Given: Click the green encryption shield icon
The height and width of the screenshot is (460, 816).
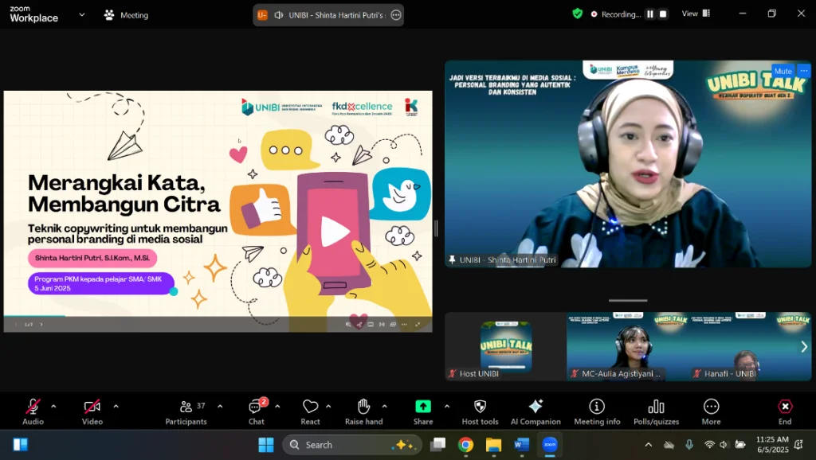Looking at the screenshot, I should [x=577, y=14].
